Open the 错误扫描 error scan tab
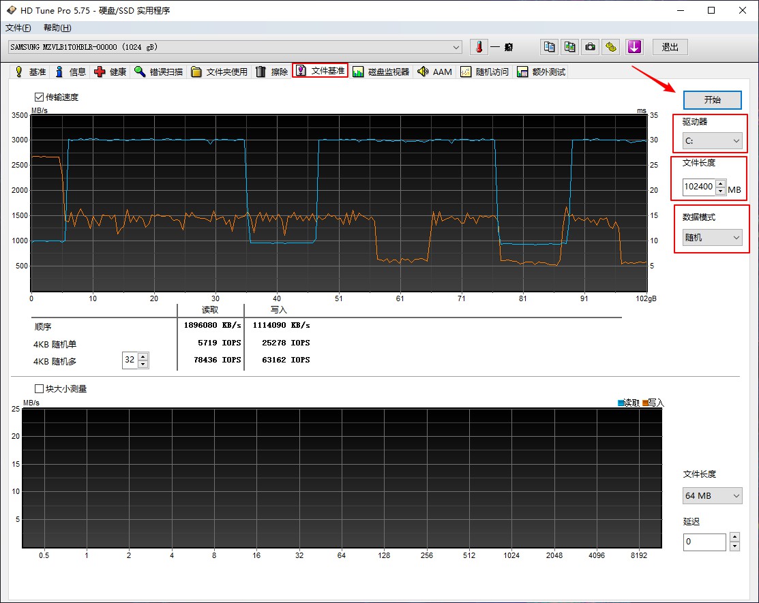The height and width of the screenshot is (603, 759). 158,72
